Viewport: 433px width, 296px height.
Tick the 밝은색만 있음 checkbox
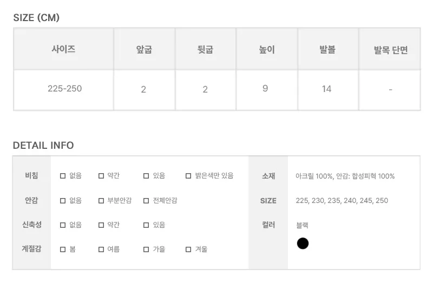(x=188, y=176)
